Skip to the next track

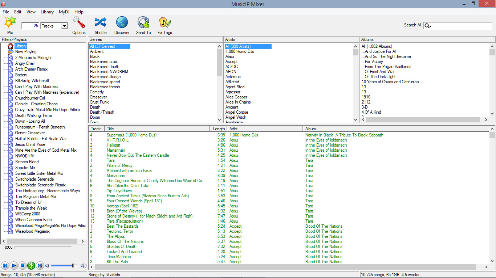40,266
